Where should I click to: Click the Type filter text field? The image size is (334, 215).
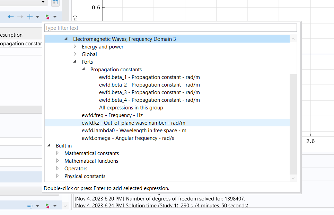tap(170, 28)
